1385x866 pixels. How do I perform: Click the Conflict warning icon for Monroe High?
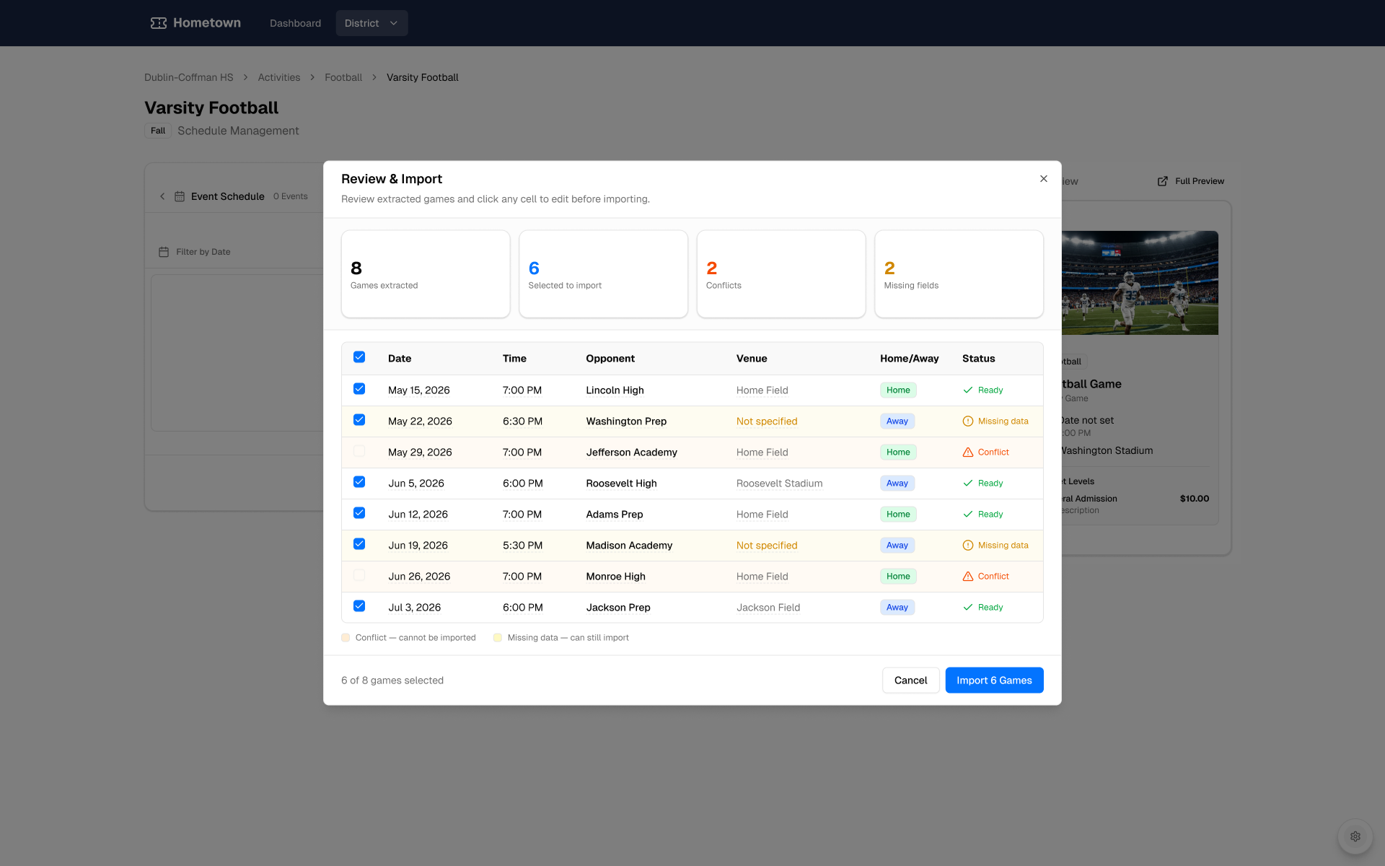[x=968, y=577]
